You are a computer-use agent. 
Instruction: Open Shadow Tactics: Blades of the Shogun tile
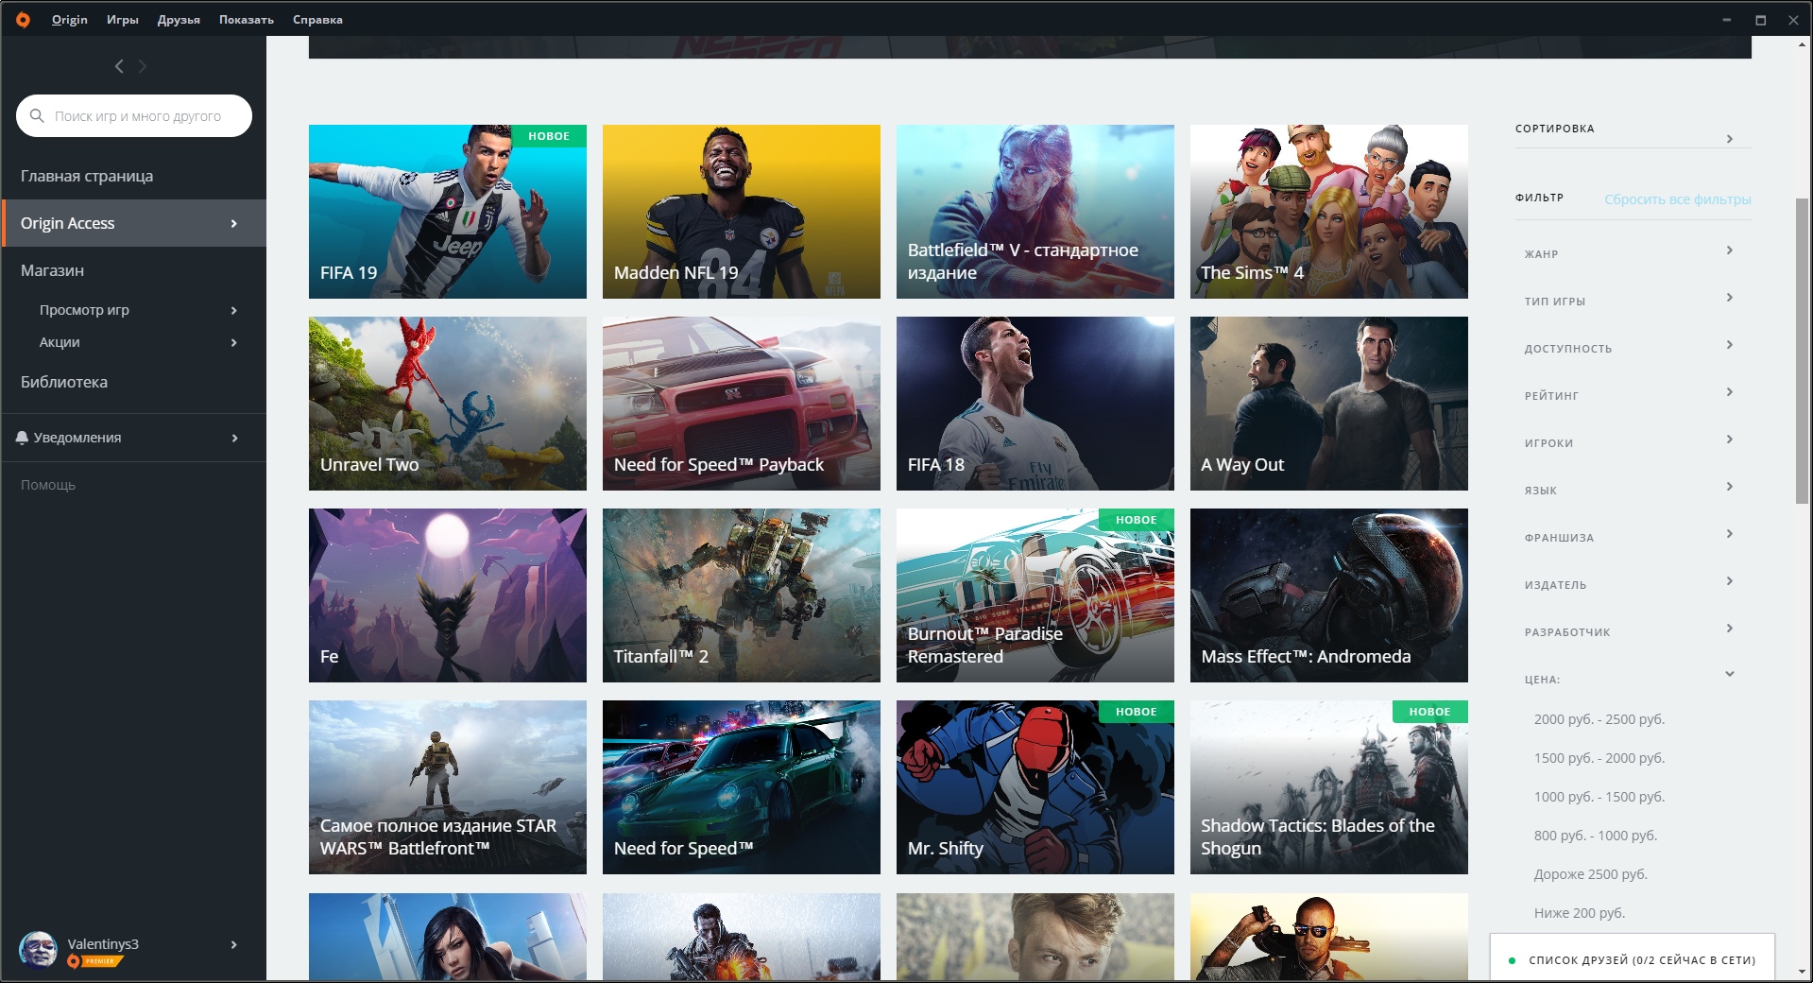(x=1328, y=787)
